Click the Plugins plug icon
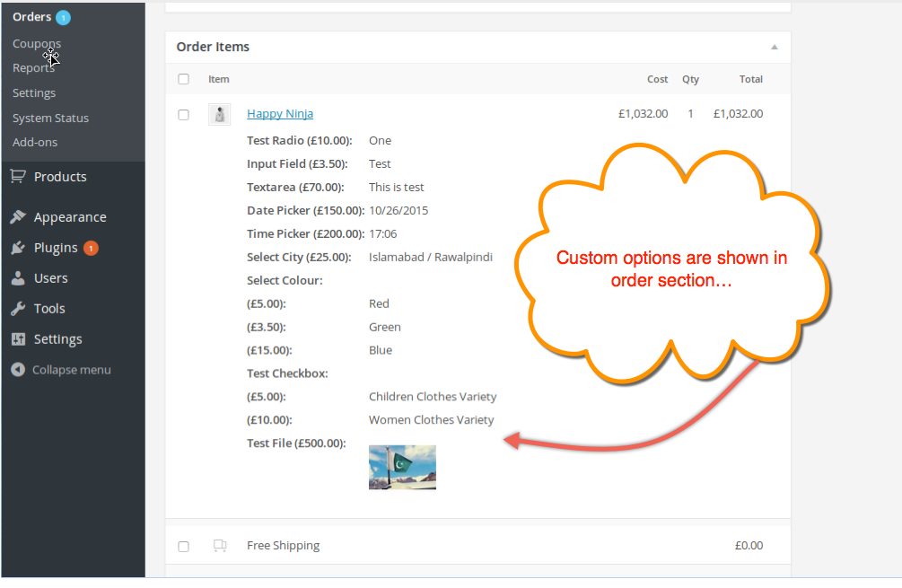 coord(18,248)
